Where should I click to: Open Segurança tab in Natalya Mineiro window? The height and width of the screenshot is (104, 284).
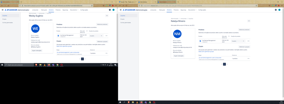click(x=183, y=10)
